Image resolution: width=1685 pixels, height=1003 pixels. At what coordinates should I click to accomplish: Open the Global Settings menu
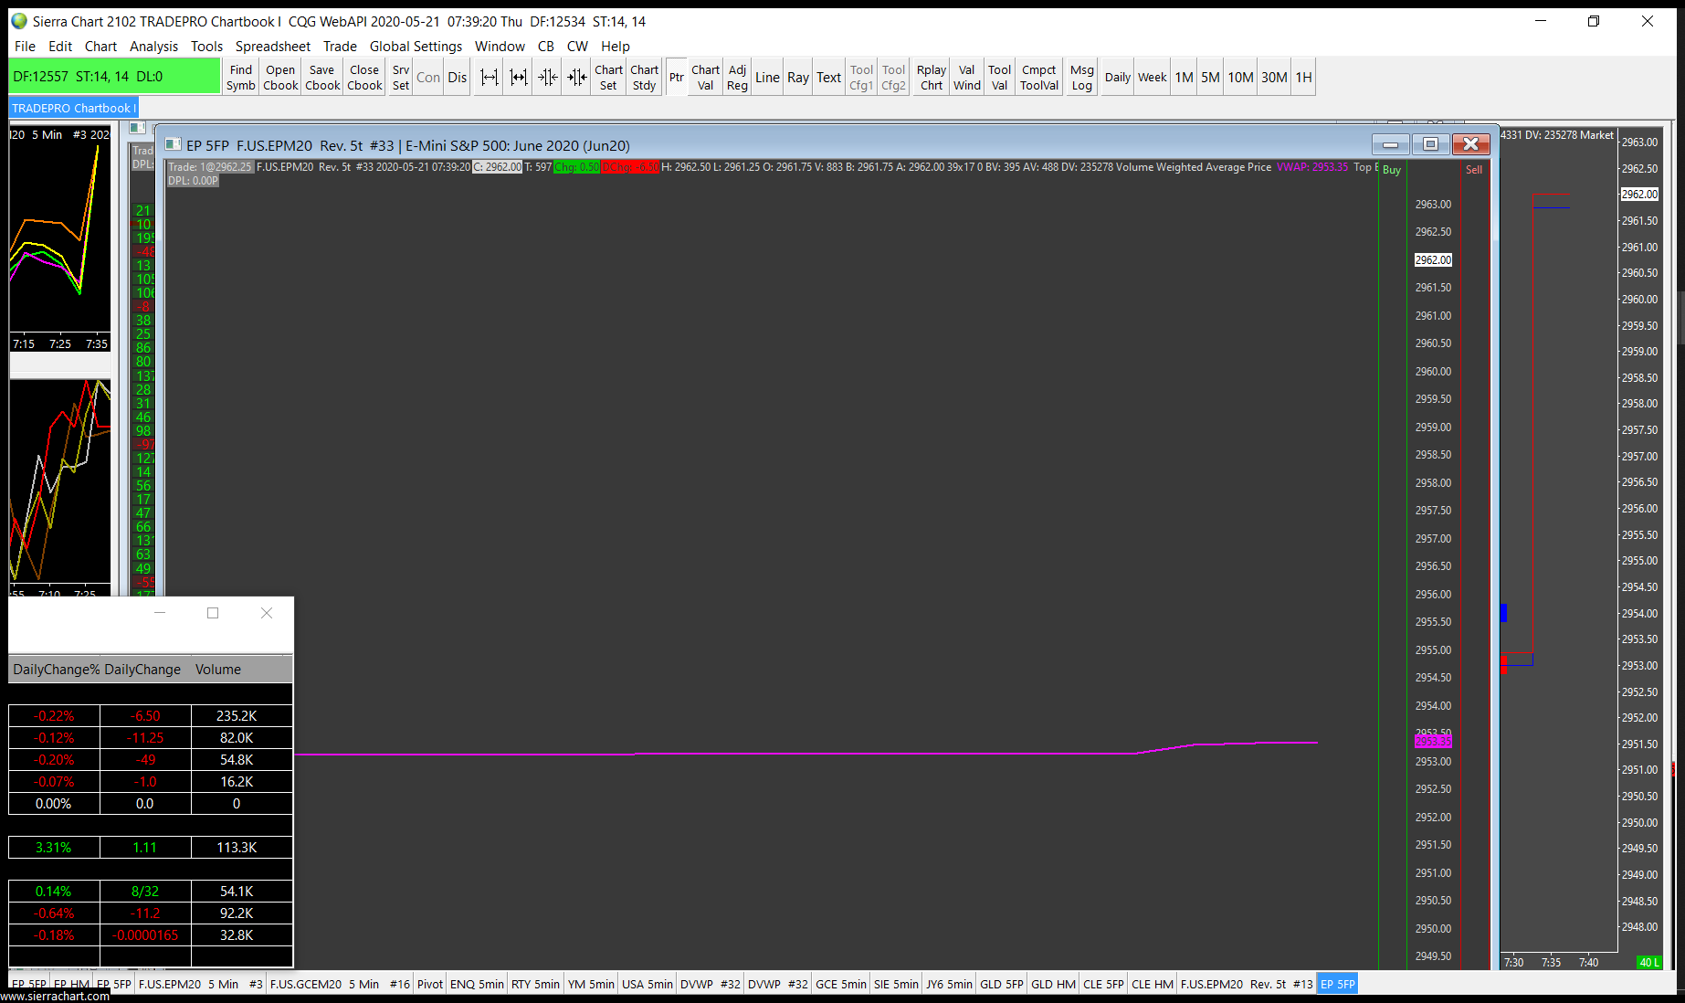416,46
